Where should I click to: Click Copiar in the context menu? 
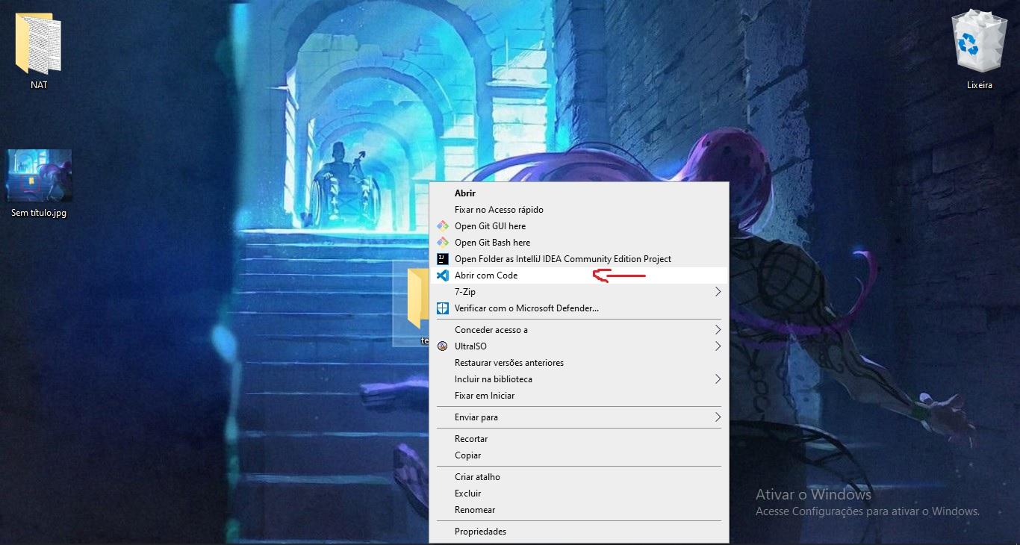pos(469,455)
